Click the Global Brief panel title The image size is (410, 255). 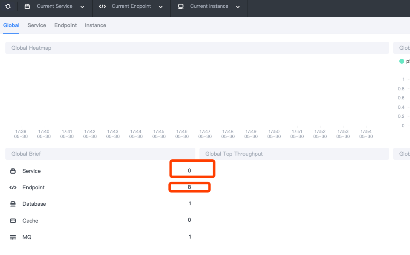click(x=26, y=154)
